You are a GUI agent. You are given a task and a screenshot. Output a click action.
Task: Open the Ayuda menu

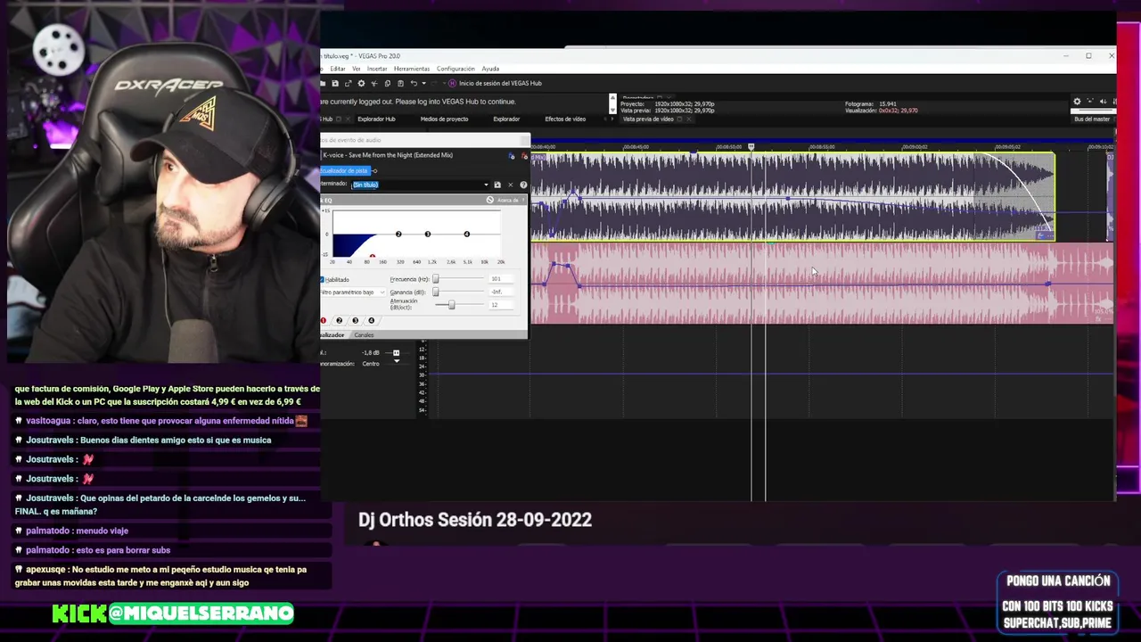tap(490, 69)
